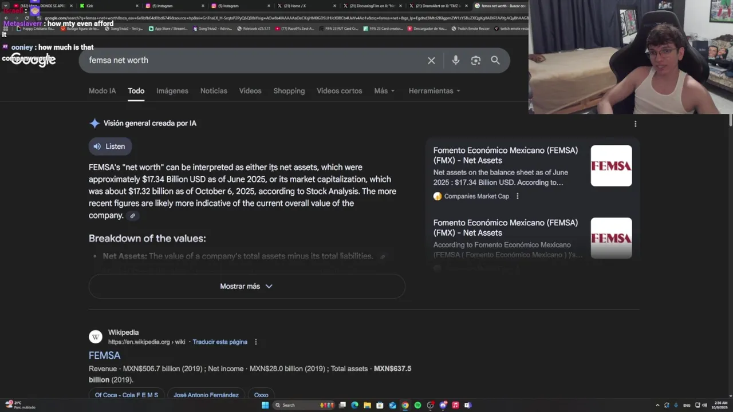733x412 pixels.
Task: Open the José Antonio Fernández chip
Action: (x=206, y=395)
